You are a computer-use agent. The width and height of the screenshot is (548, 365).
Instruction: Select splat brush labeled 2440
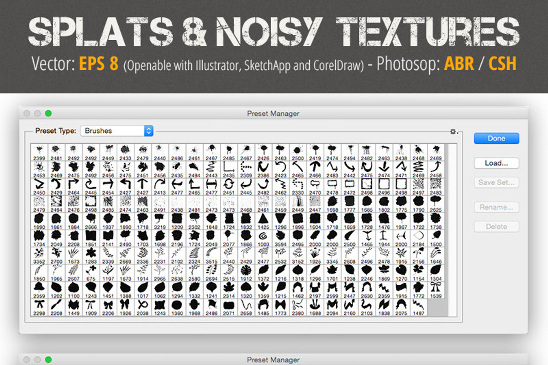click(160, 152)
